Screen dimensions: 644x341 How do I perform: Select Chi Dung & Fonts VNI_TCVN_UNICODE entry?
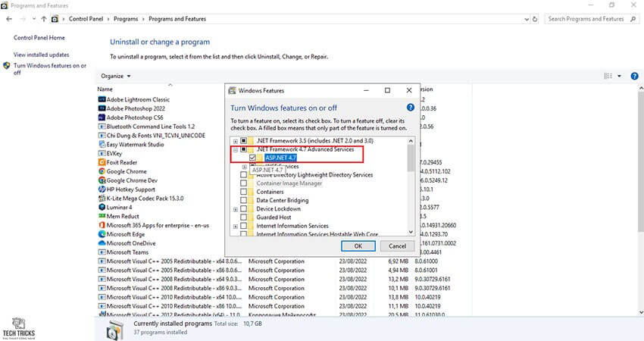click(155, 135)
